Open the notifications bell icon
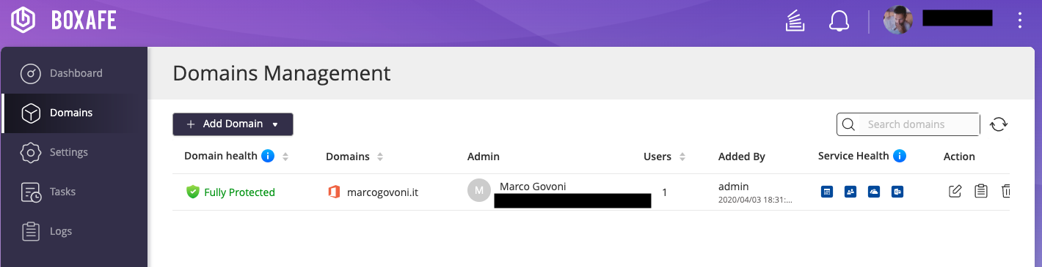The height and width of the screenshot is (267, 1042). click(839, 20)
